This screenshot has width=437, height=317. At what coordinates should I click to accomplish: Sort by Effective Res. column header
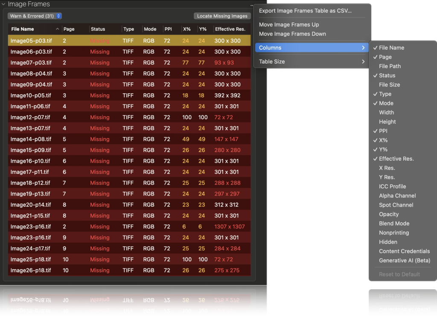(230, 29)
